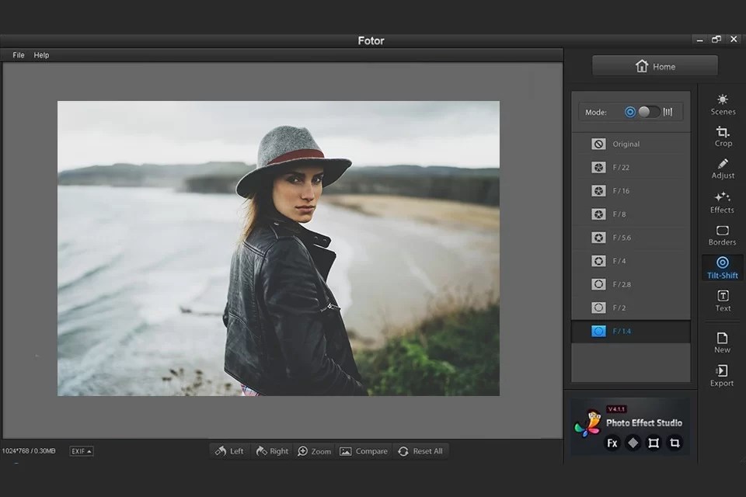Open the Borders panel
Screen dimensions: 746x497
coord(722,237)
